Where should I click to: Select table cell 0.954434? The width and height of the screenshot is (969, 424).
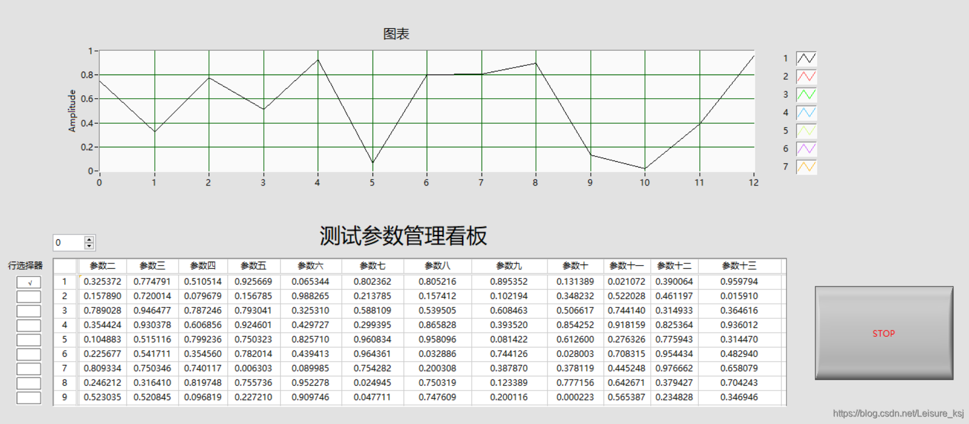[674, 354]
